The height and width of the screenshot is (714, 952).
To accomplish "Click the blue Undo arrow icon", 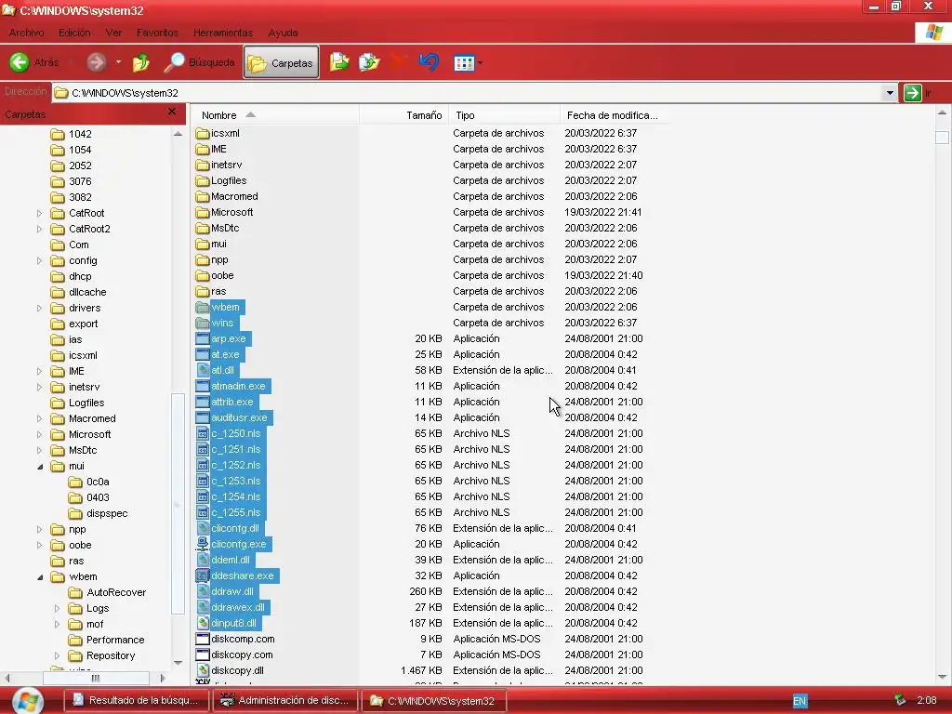I will (429, 62).
